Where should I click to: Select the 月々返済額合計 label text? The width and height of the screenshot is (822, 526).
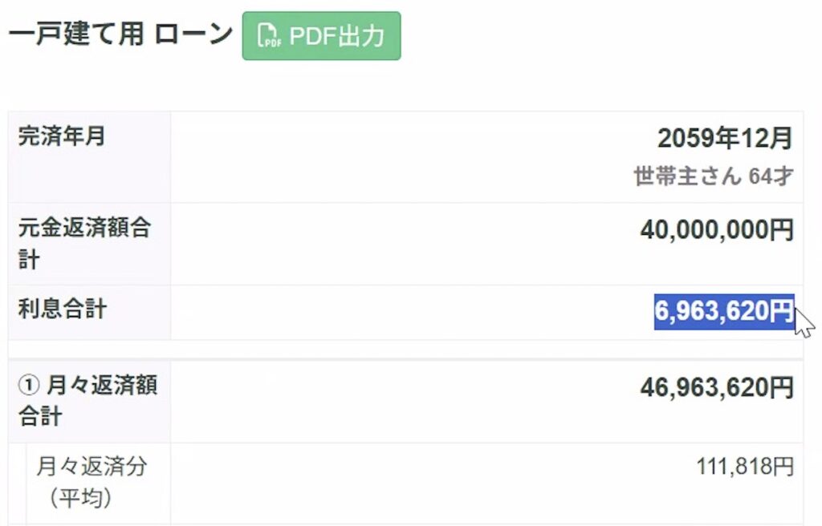[x=101, y=386]
